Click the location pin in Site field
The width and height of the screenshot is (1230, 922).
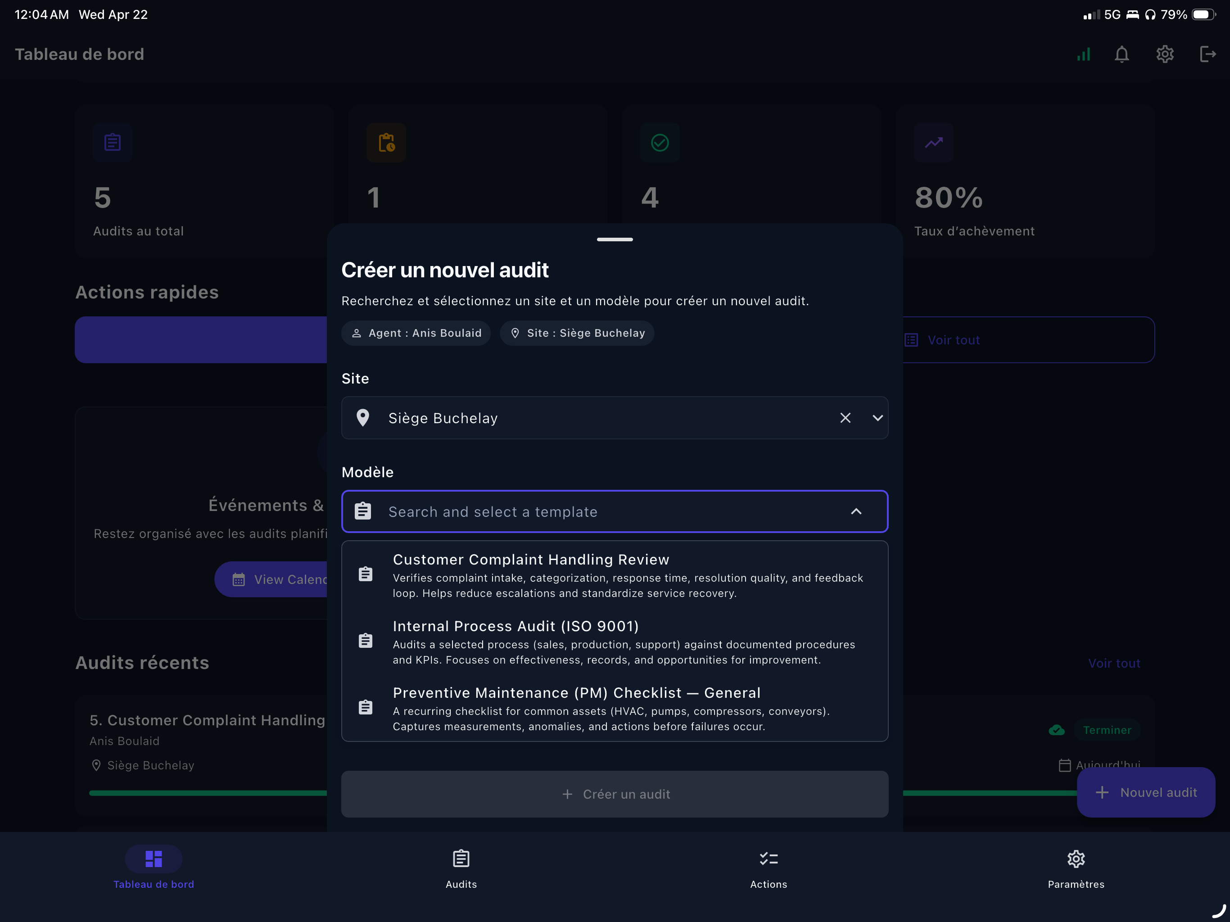[x=362, y=418]
